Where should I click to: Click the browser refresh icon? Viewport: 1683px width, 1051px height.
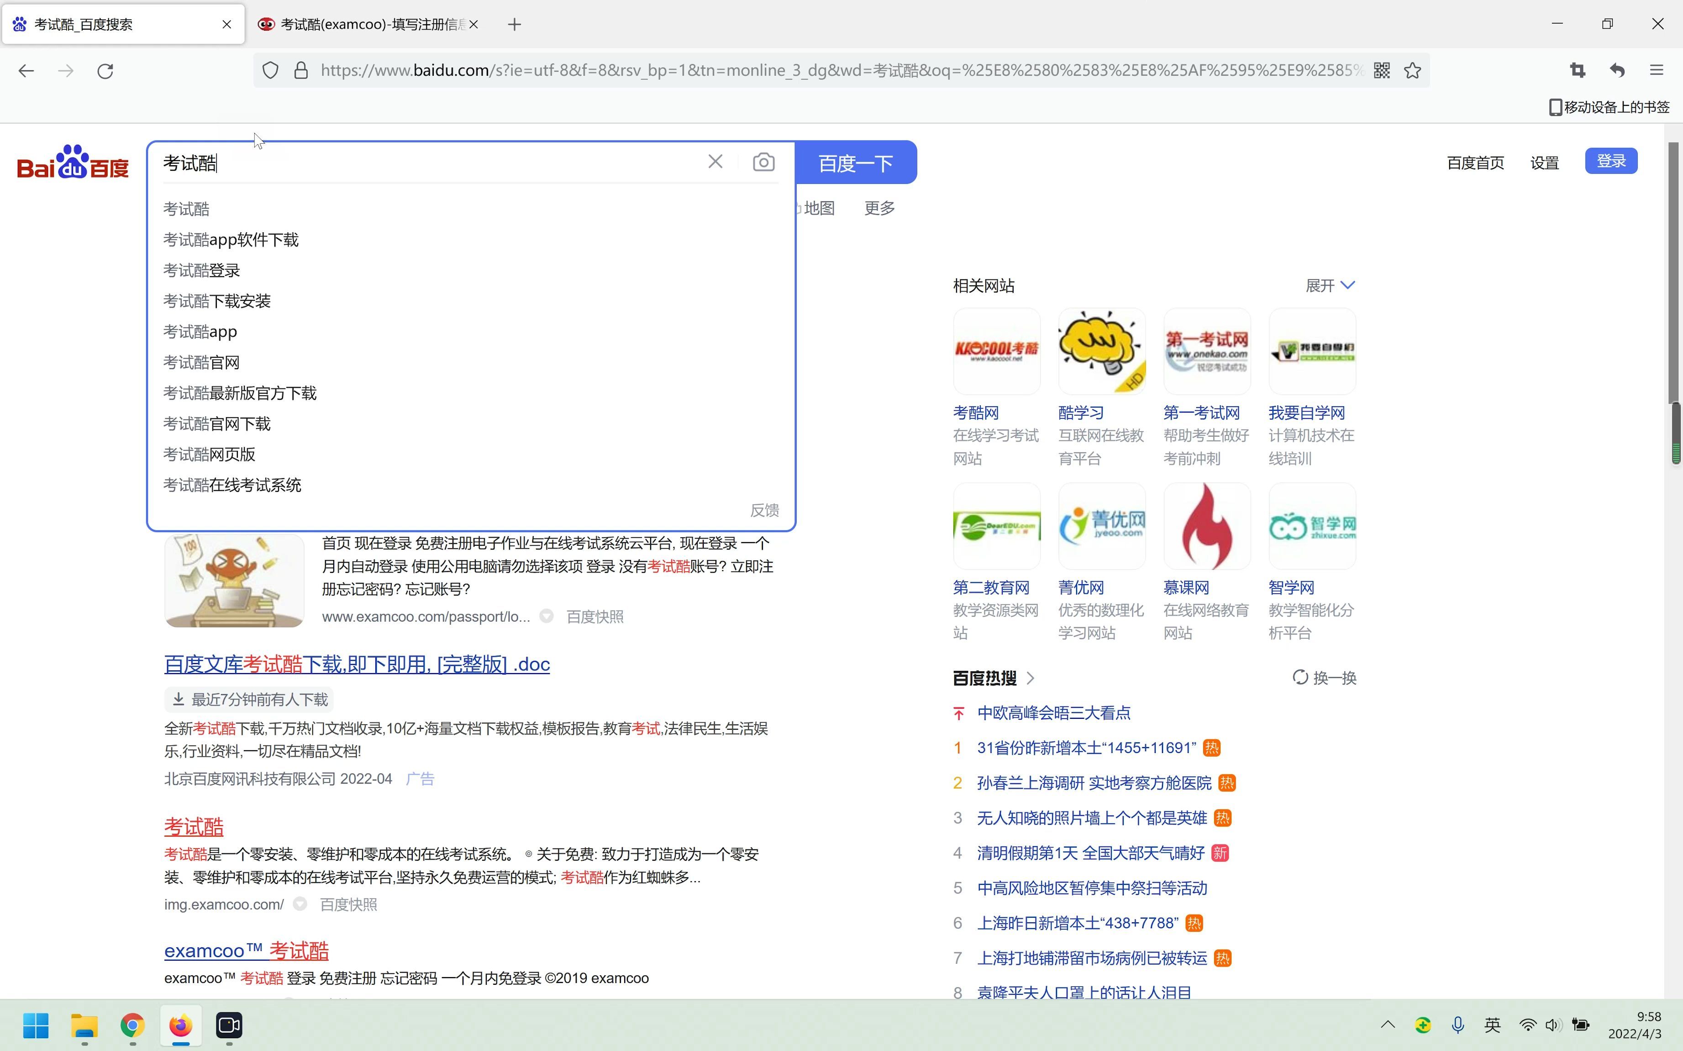[x=106, y=70]
